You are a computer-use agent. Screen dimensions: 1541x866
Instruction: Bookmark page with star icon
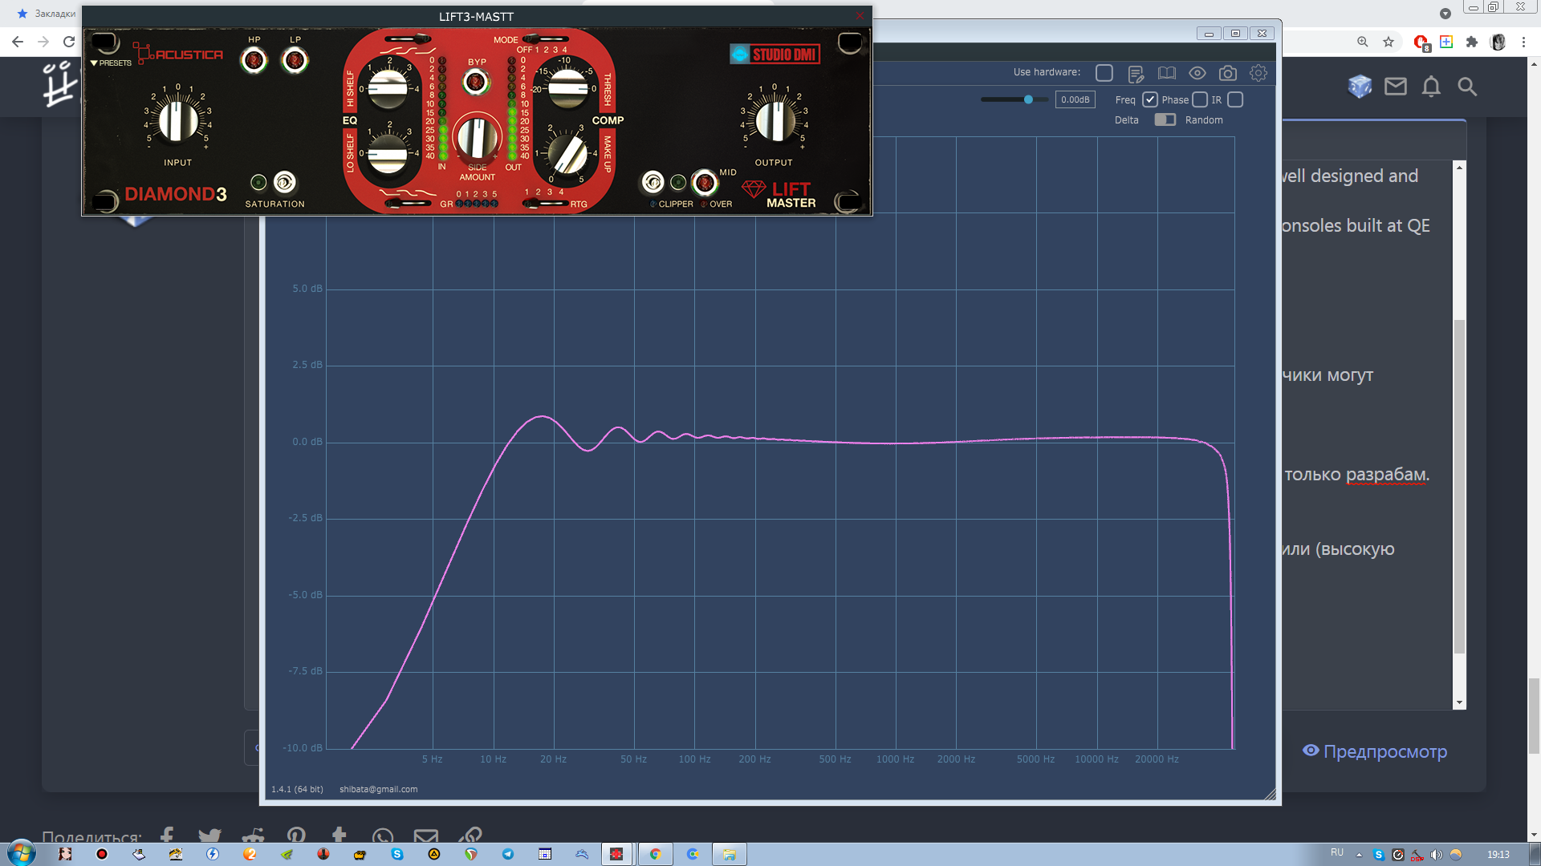click(x=1389, y=42)
